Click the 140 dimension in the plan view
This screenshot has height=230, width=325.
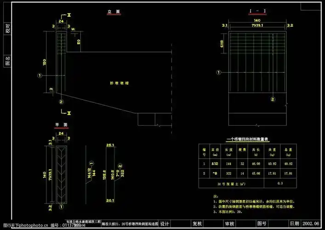tap(44, 175)
